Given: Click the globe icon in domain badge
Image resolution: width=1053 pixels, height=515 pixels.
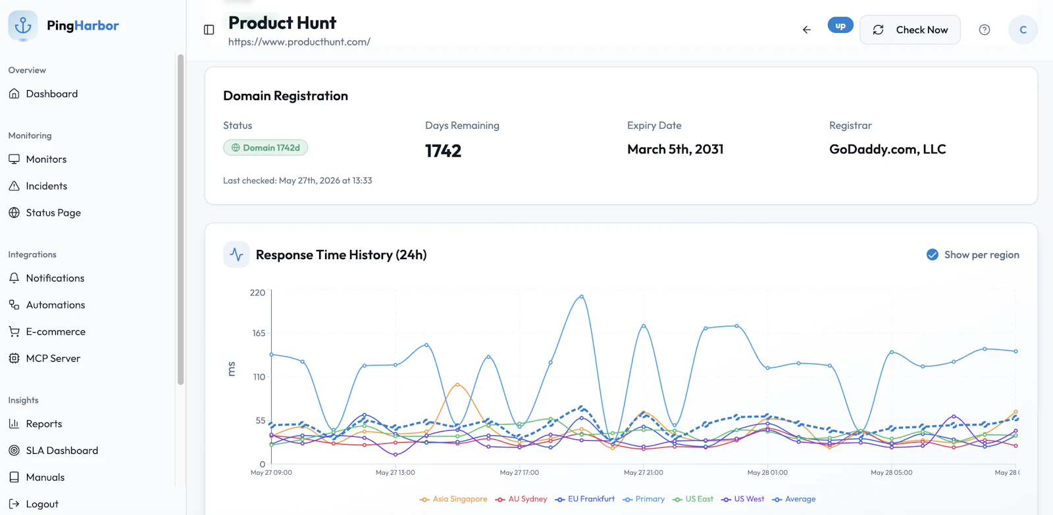Looking at the screenshot, I should pos(236,148).
